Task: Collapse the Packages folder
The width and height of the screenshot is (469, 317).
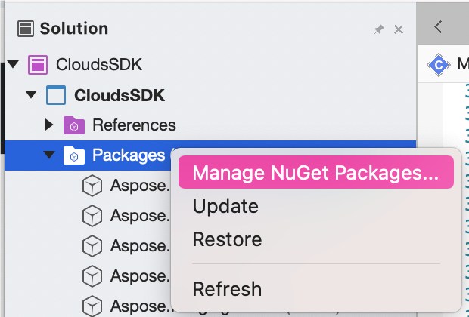Action: pyautogui.click(x=49, y=155)
